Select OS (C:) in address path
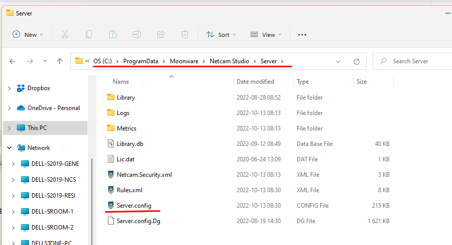 coord(102,61)
